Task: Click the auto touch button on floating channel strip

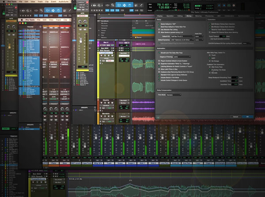Action: (82, 16)
